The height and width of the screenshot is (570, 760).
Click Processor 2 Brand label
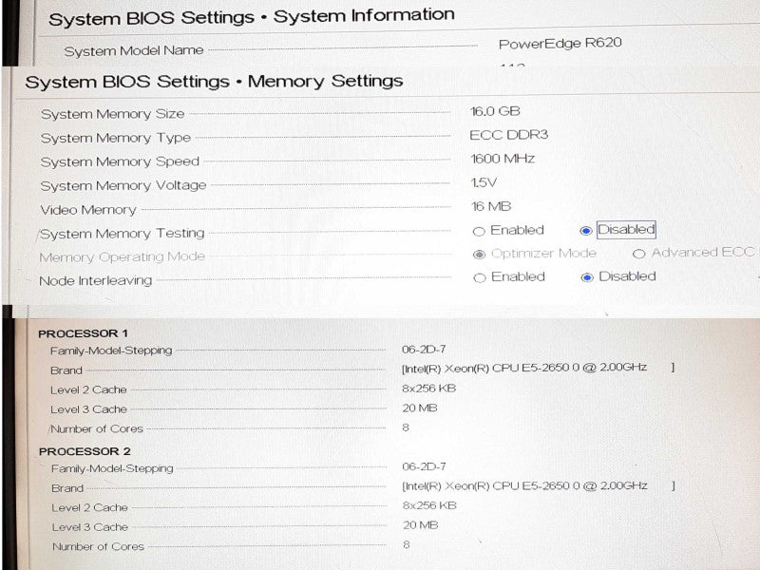point(67,488)
